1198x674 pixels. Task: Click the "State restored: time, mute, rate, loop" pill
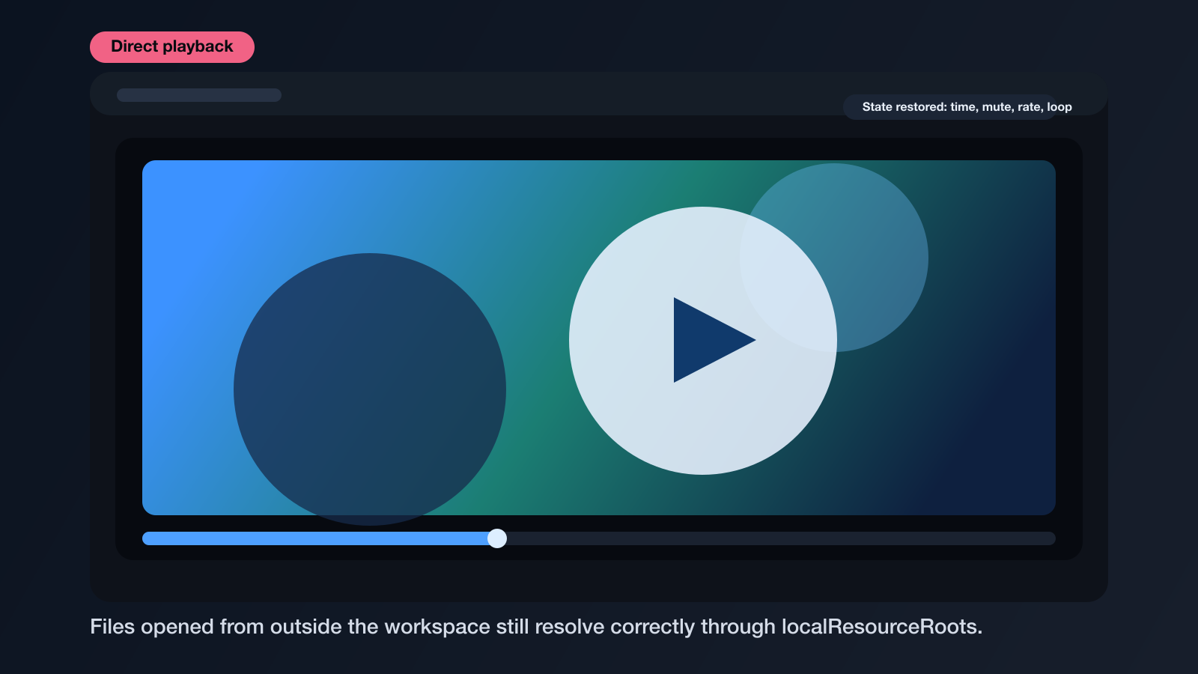click(x=967, y=106)
